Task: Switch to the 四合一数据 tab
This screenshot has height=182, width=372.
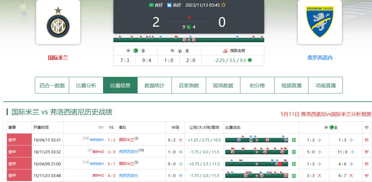Action: pyautogui.click(x=52, y=85)
